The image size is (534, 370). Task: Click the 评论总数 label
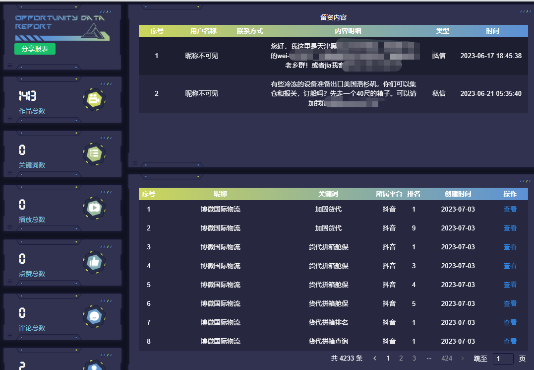[x=32, y=328]
